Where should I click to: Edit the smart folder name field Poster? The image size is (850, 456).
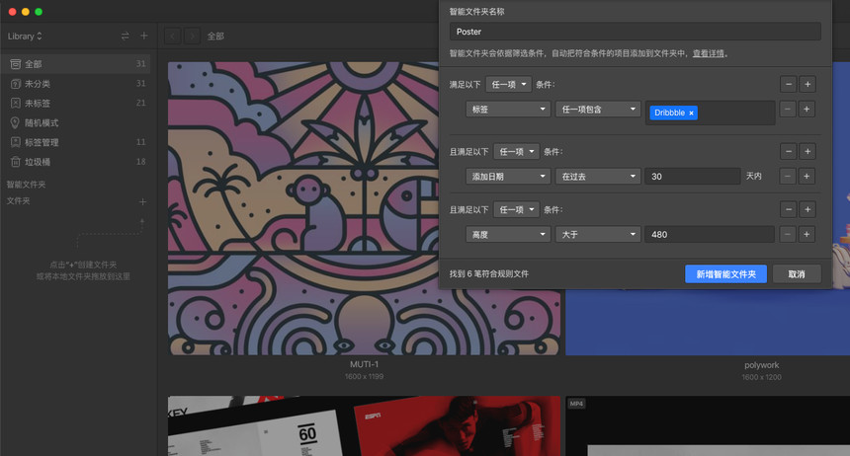click(635, 32)
